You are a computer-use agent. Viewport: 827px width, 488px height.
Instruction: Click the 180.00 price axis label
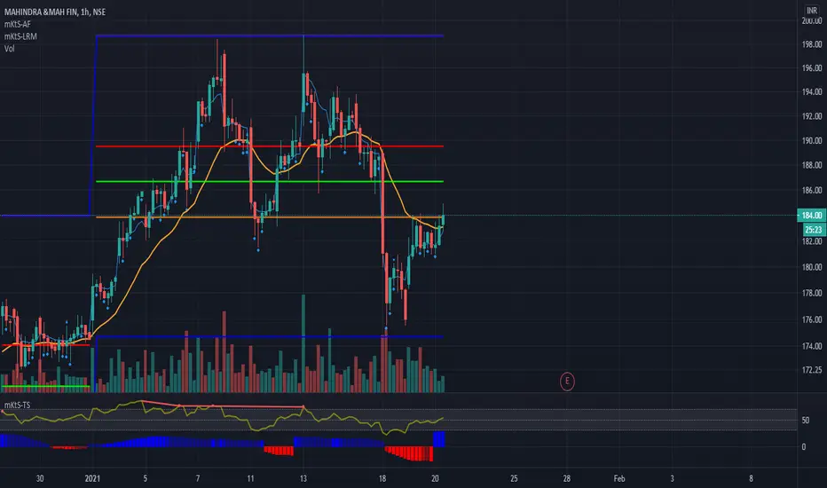812,267
